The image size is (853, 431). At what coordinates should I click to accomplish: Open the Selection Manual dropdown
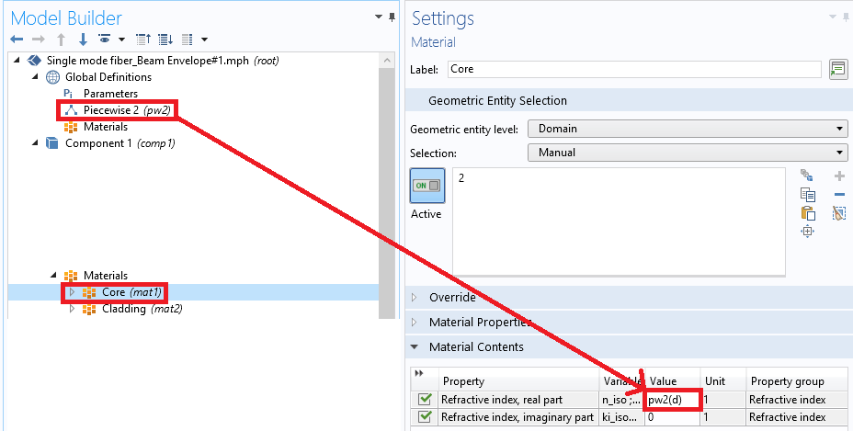click(x=687, y=153)
